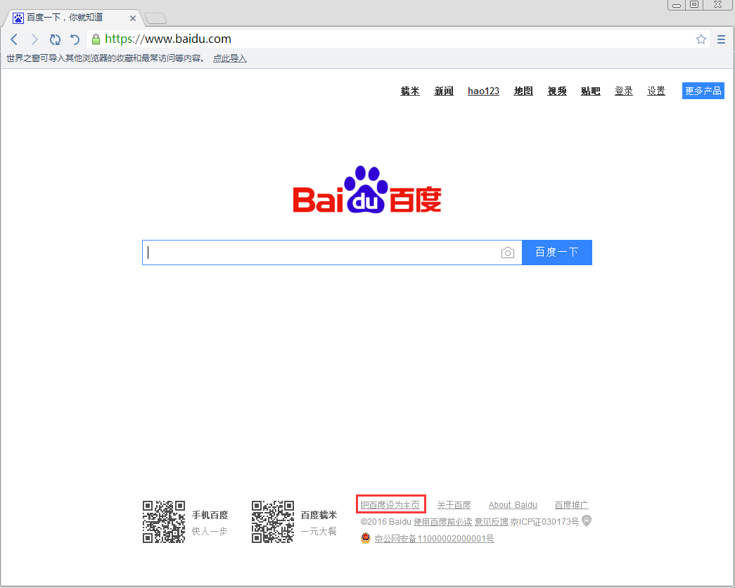Click the 点此导入 import link
The width and height of the screenshot is (735, 588).
(x=229, y=58)
